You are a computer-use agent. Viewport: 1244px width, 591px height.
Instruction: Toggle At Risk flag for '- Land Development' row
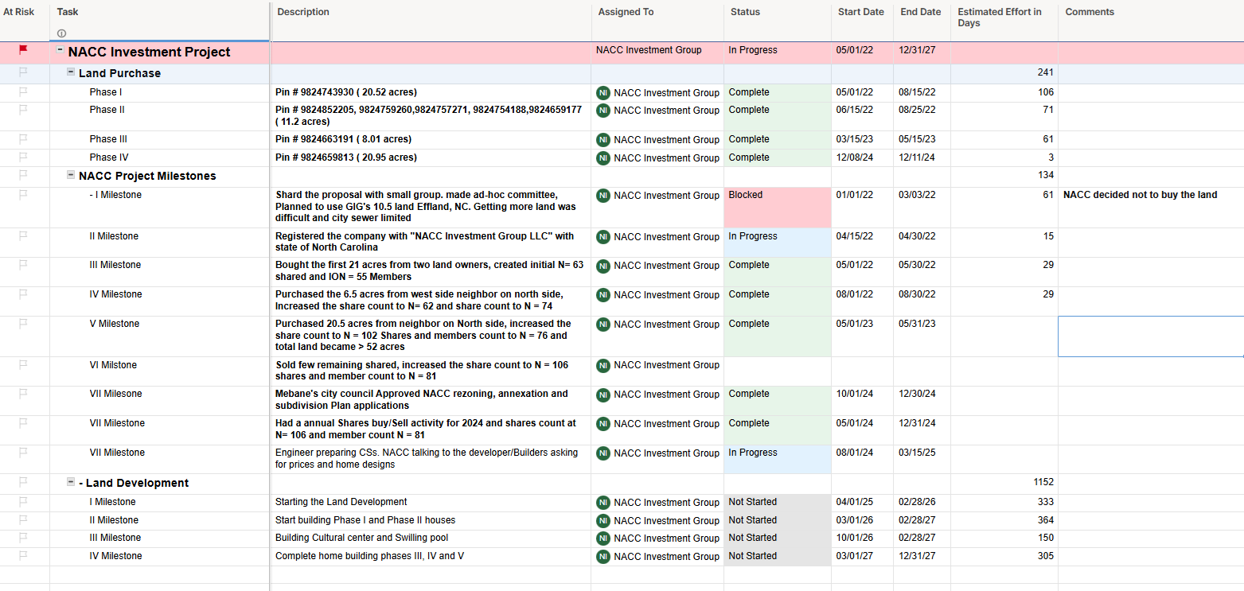pos(23,481)
